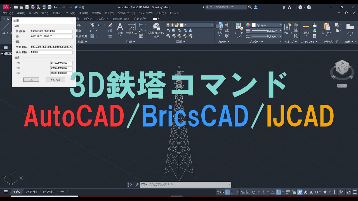Click the add new layout plus button
358x201 pixels.
pos(62,192)
